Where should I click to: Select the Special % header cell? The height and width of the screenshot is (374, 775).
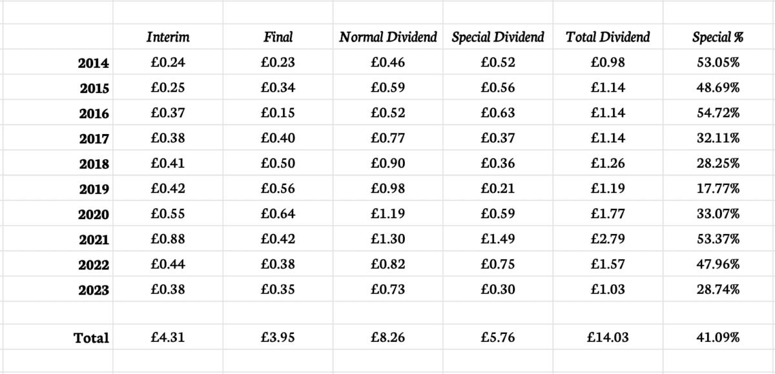coord(718,37)
